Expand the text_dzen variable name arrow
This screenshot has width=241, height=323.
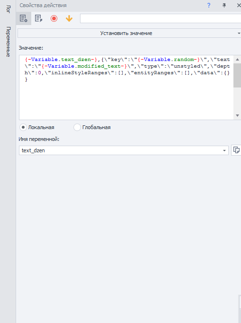pyautogui.click(x=224, y=150)
